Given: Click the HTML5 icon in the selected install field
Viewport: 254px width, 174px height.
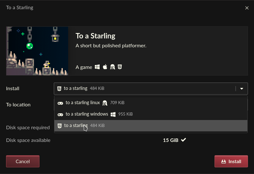Looking at the screenshot, I should pyautogui.click(x=59, y=89).
